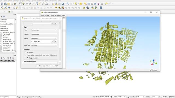
Task: Select the blackgold folder in browser
Action: click(x=6, y=48)
